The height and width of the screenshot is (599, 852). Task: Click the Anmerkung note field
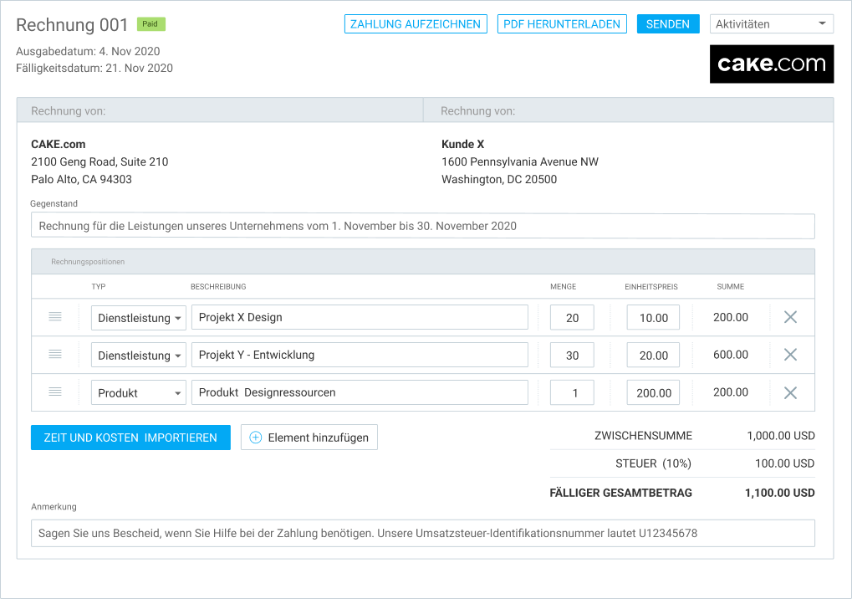[423, 533]
